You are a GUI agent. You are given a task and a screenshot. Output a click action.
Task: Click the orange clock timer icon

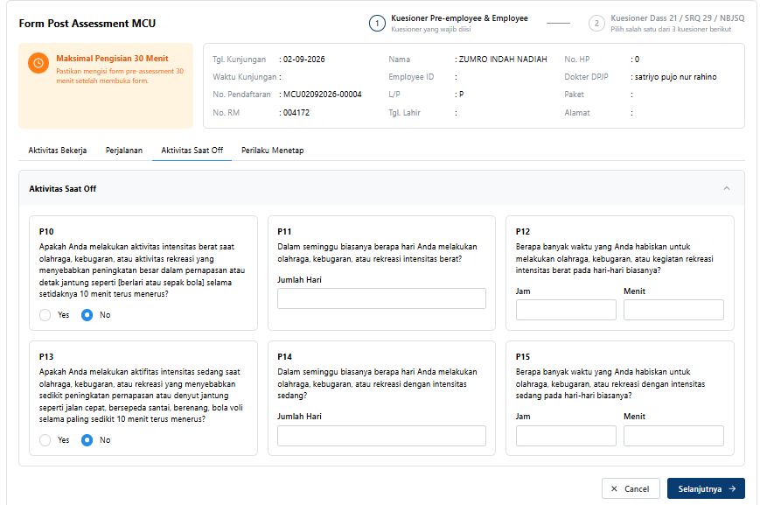(x=38, y=63)
